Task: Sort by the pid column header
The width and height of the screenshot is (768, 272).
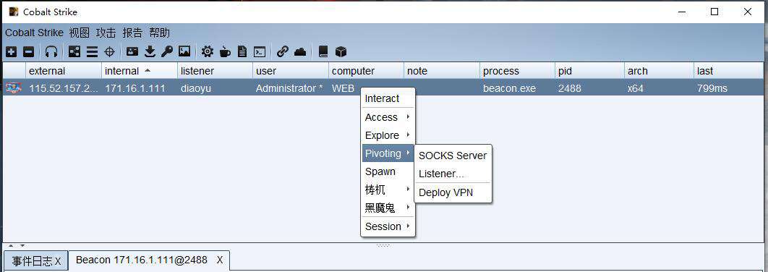Action: [589, 71]
